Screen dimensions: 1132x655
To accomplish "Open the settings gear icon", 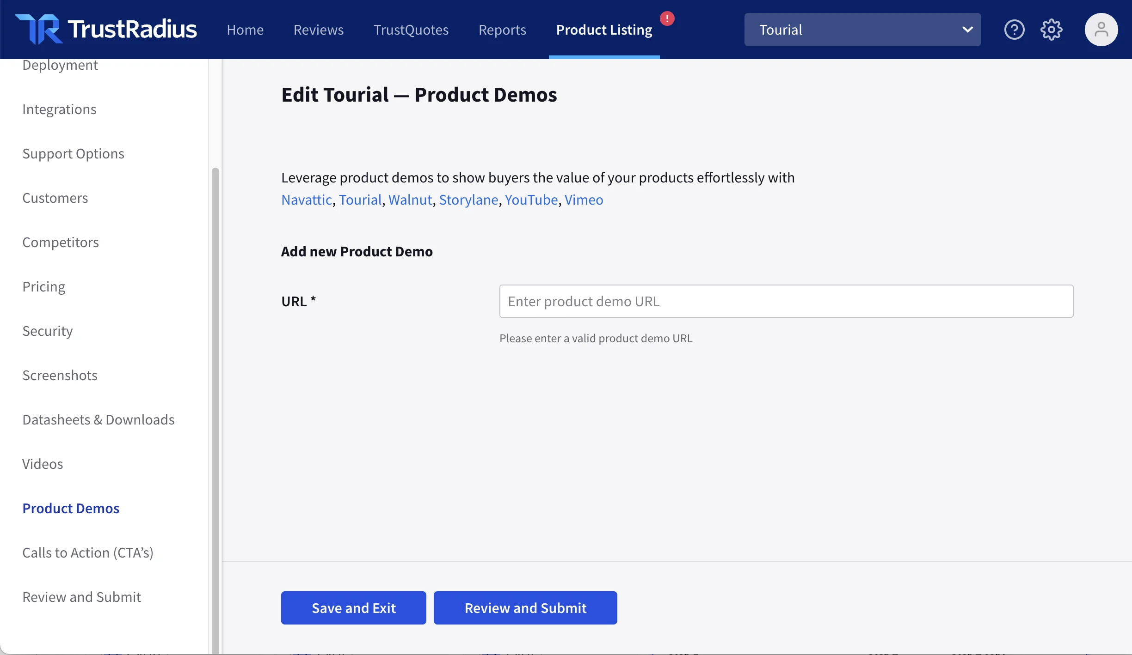I will click(x=1051, y=30).
